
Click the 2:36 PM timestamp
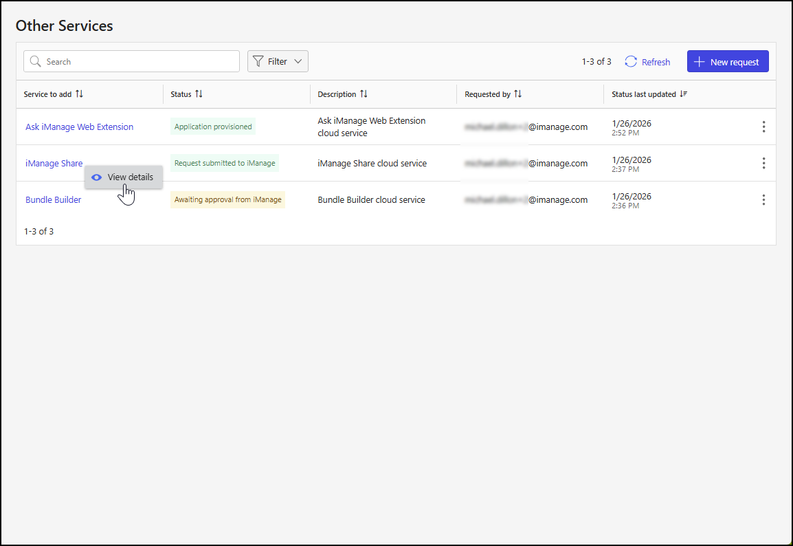(625, 206)
